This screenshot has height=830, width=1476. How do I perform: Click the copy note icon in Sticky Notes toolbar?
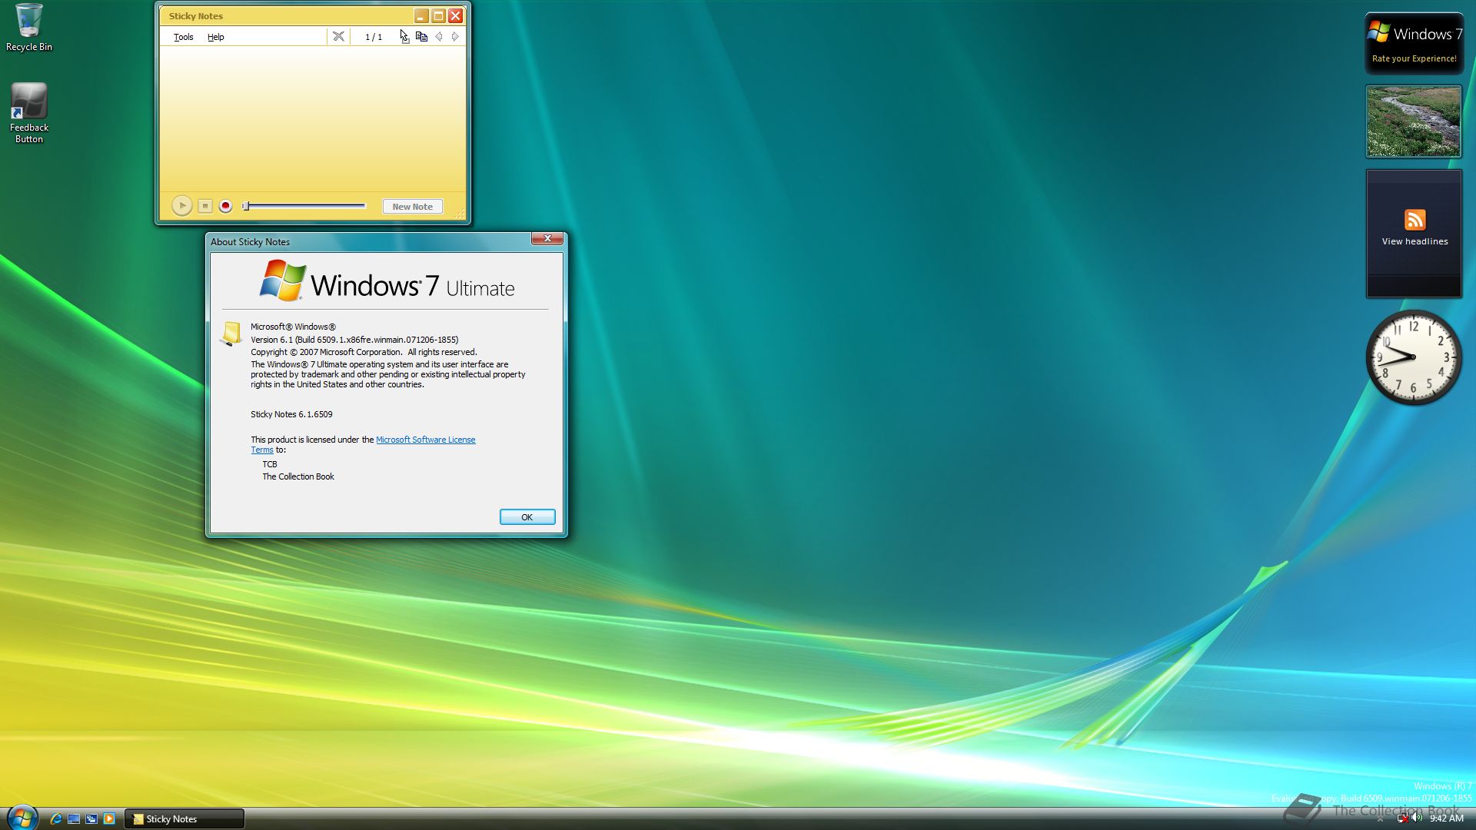click(421, 36)
